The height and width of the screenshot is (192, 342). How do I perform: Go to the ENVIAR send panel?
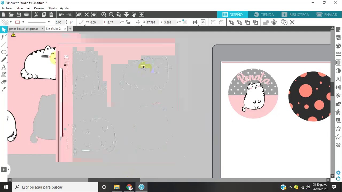(x=327, y=15)
